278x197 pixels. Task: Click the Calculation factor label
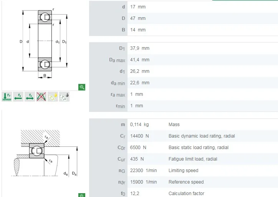pos(186,194)
